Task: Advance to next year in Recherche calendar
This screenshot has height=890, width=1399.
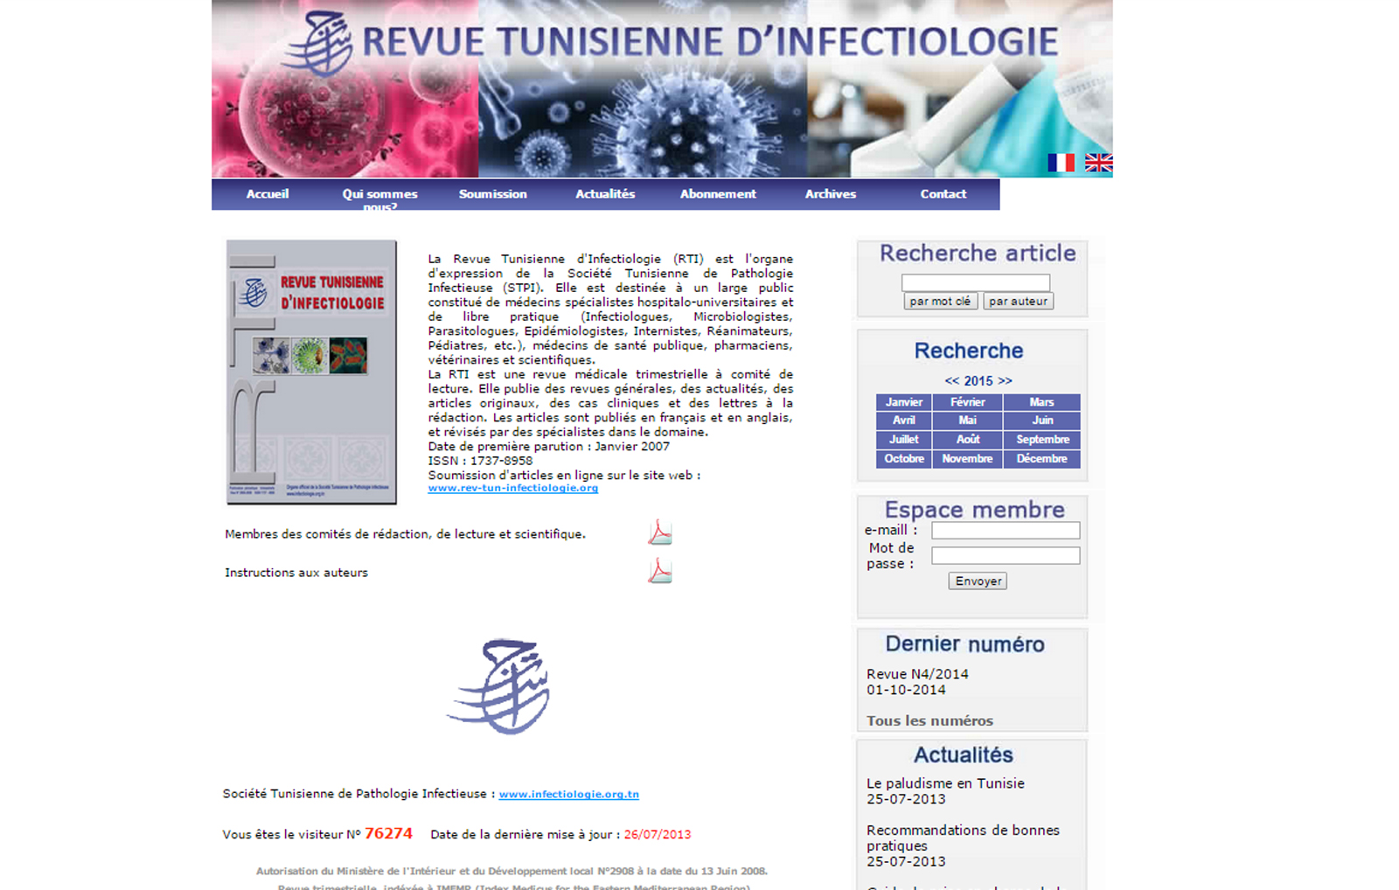Action: [x=1006, y=381]
